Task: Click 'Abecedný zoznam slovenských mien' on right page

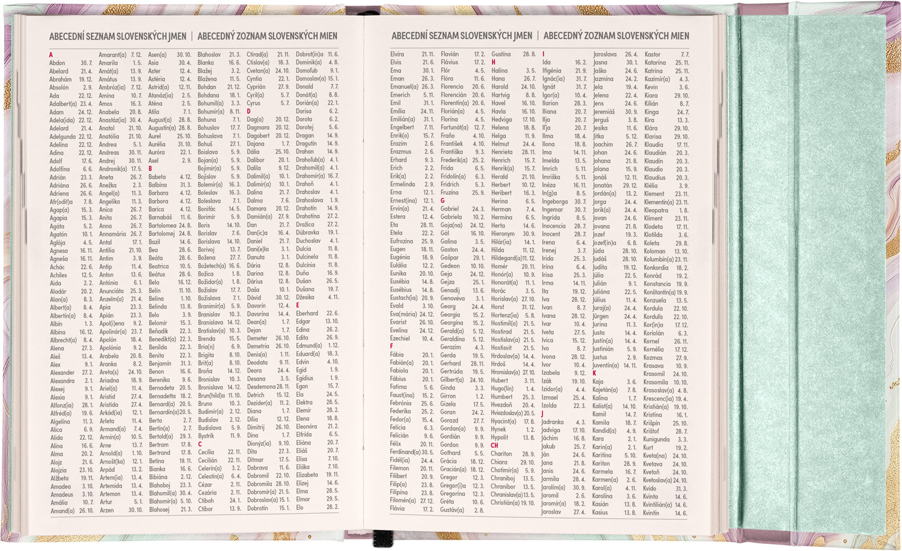Action: (616, 35)
